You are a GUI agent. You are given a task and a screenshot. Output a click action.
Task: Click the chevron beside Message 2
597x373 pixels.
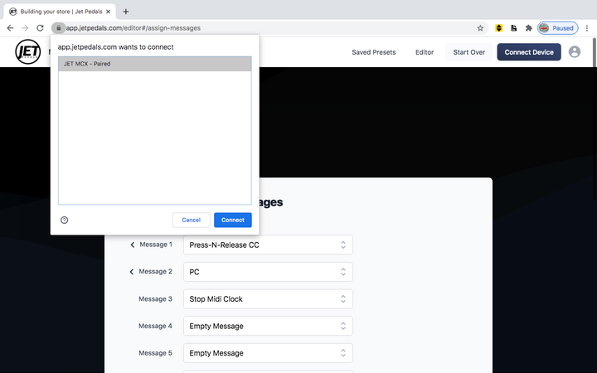(132, 272)
